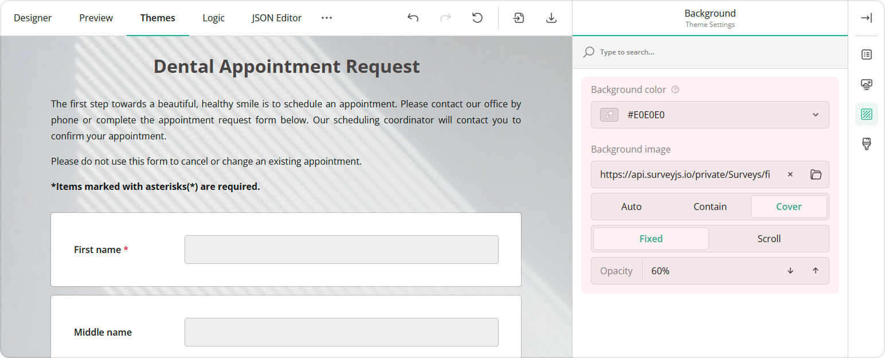This screenshot has width=885, height=358.
Task: Open the Header image settings panel
Action: pos(866,84)
